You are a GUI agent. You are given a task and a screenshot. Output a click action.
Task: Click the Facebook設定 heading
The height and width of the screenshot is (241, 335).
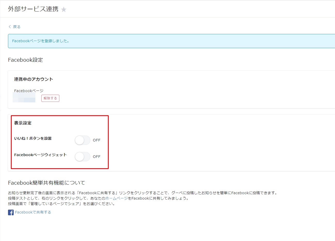tap(26, 60)
